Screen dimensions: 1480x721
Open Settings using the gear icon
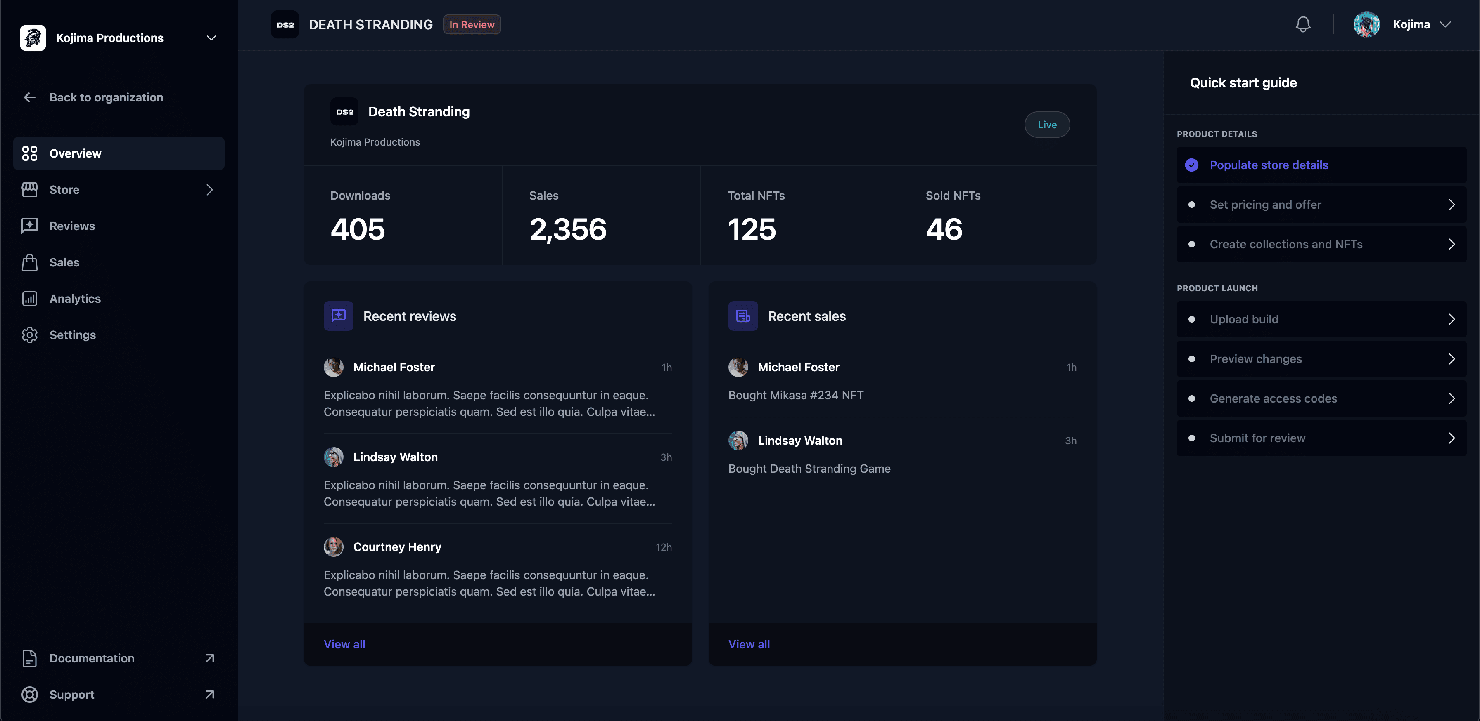[x=30, y=335]
